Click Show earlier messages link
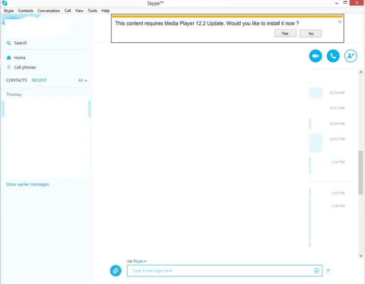 [x=27, y=184]
